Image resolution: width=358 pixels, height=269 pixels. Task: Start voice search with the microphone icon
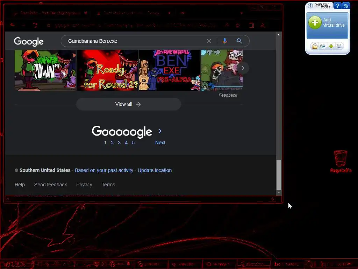click(x=225, y=41)
